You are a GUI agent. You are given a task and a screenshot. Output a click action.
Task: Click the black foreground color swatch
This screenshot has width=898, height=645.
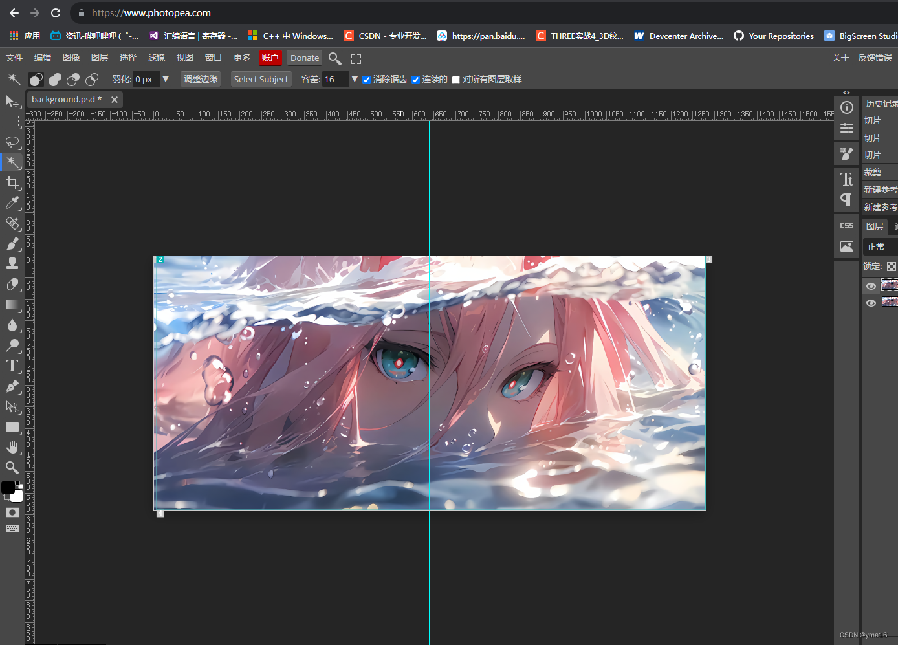[8, 487]
